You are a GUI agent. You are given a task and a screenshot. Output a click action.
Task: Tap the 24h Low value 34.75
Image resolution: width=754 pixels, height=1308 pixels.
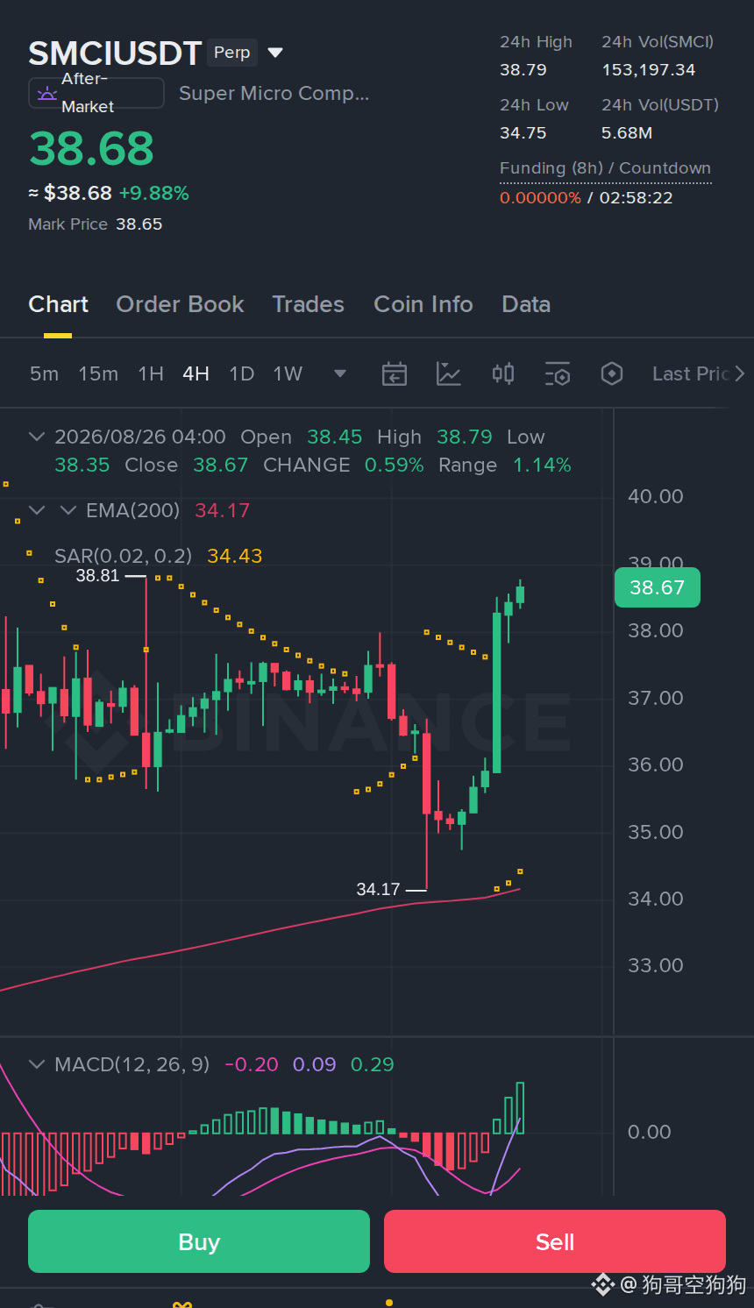tap(523, 133)
